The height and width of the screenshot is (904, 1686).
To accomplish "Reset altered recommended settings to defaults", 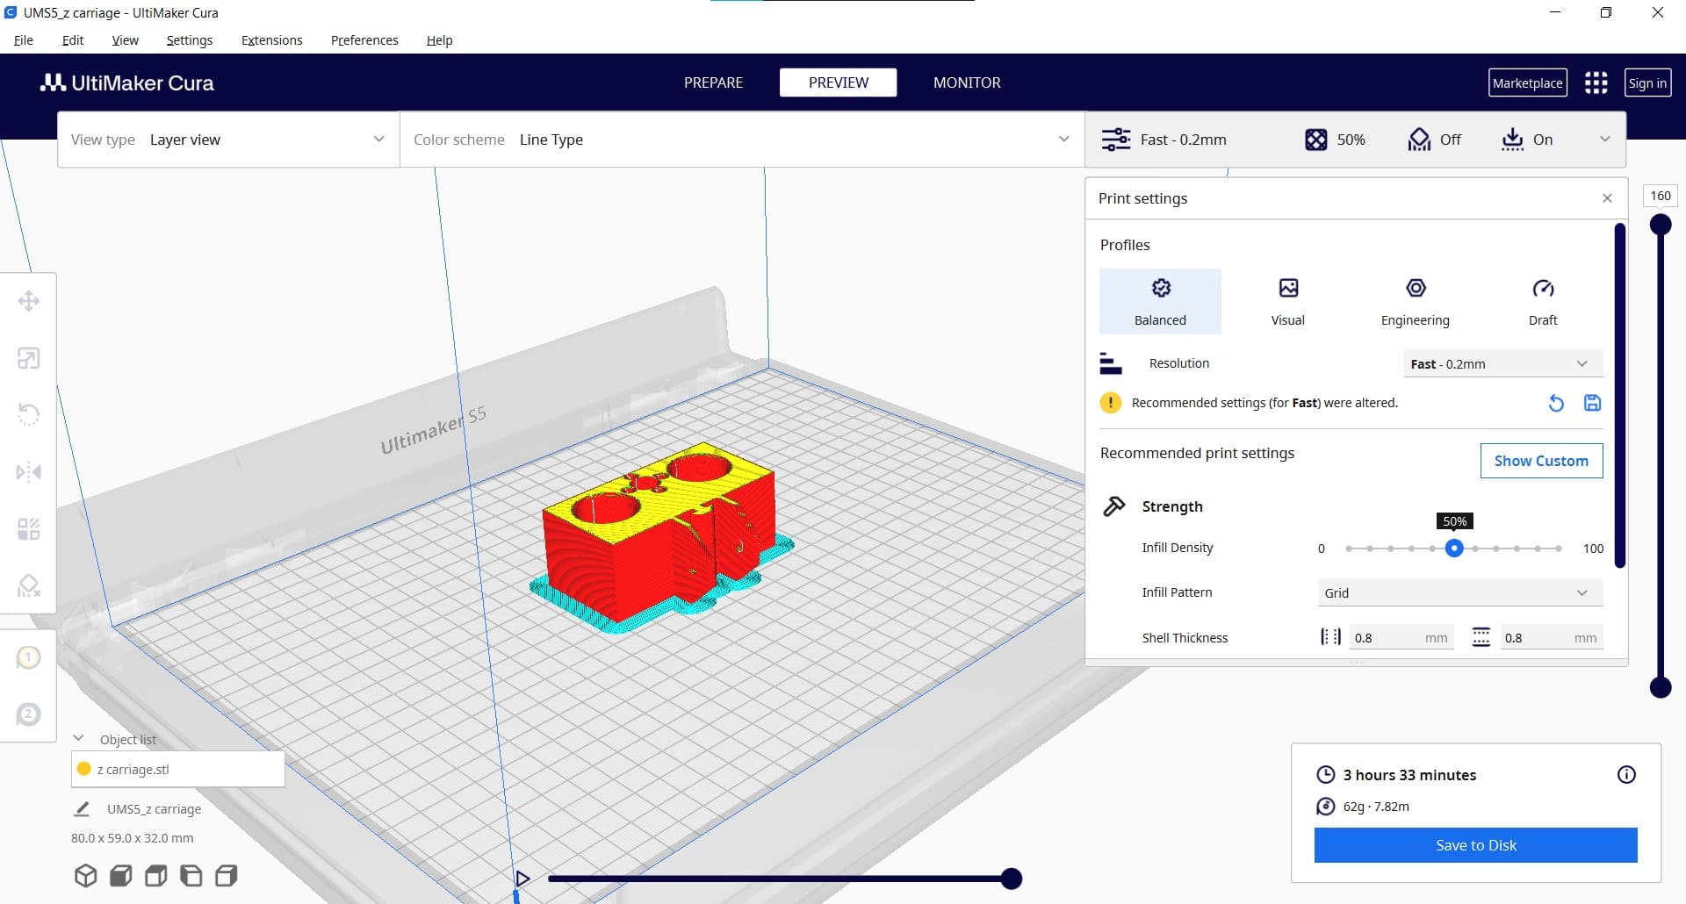I will [1556, 403].
